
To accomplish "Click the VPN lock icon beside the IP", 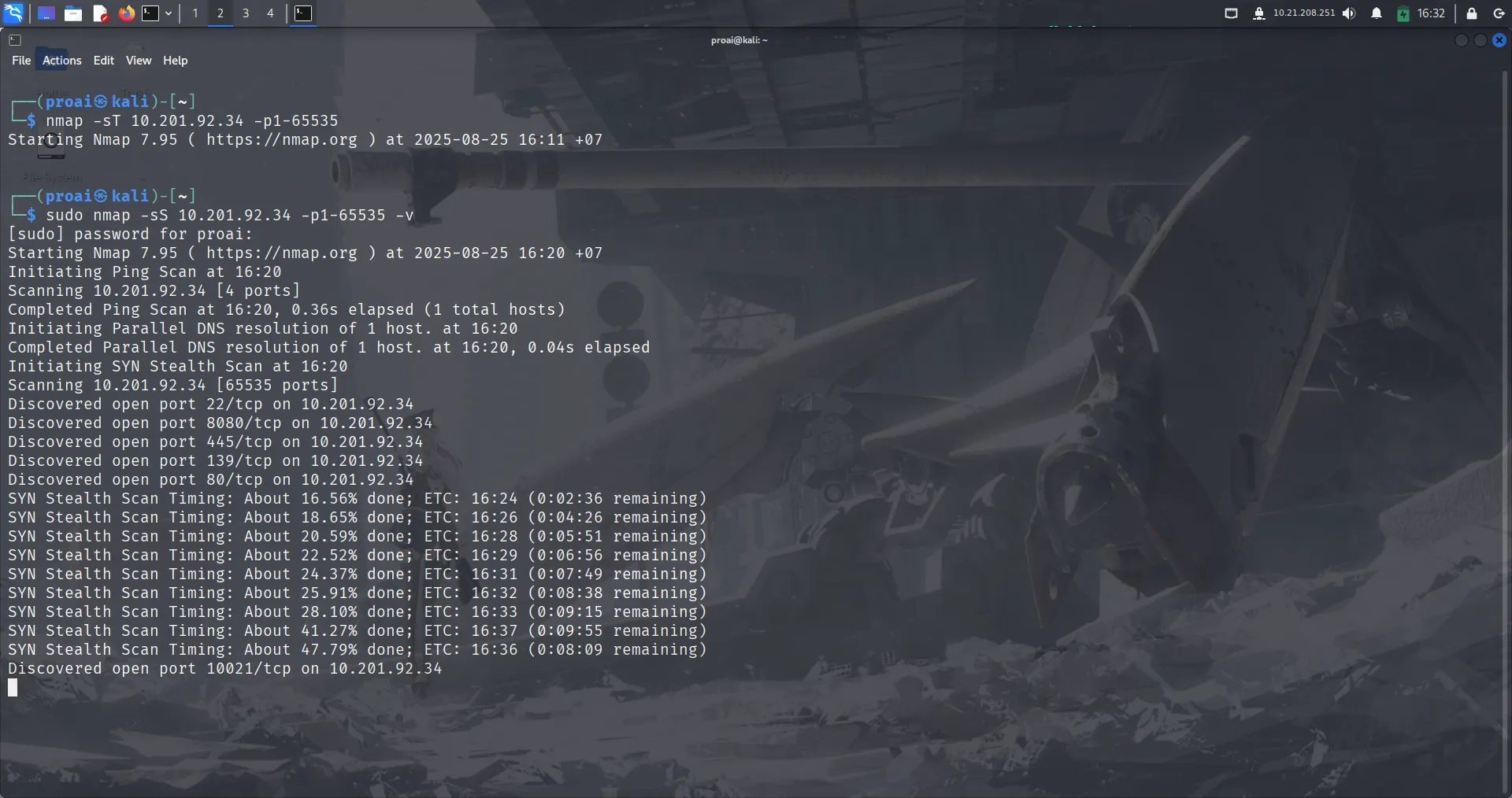I will (x=1259, y=13).
